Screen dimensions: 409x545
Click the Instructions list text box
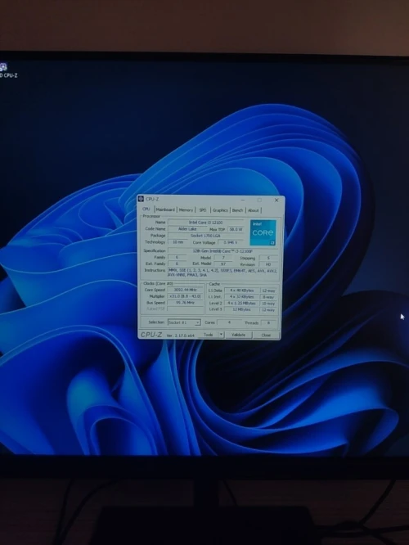tap(223, 272)
